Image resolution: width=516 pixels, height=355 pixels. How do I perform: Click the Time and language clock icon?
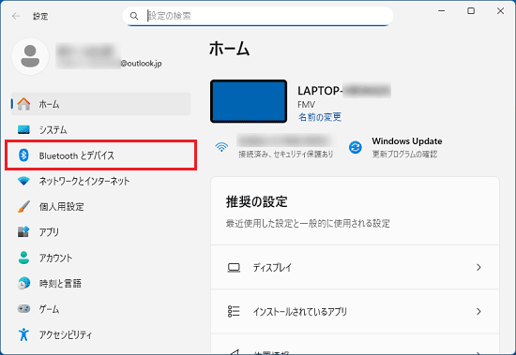point(23,283)
